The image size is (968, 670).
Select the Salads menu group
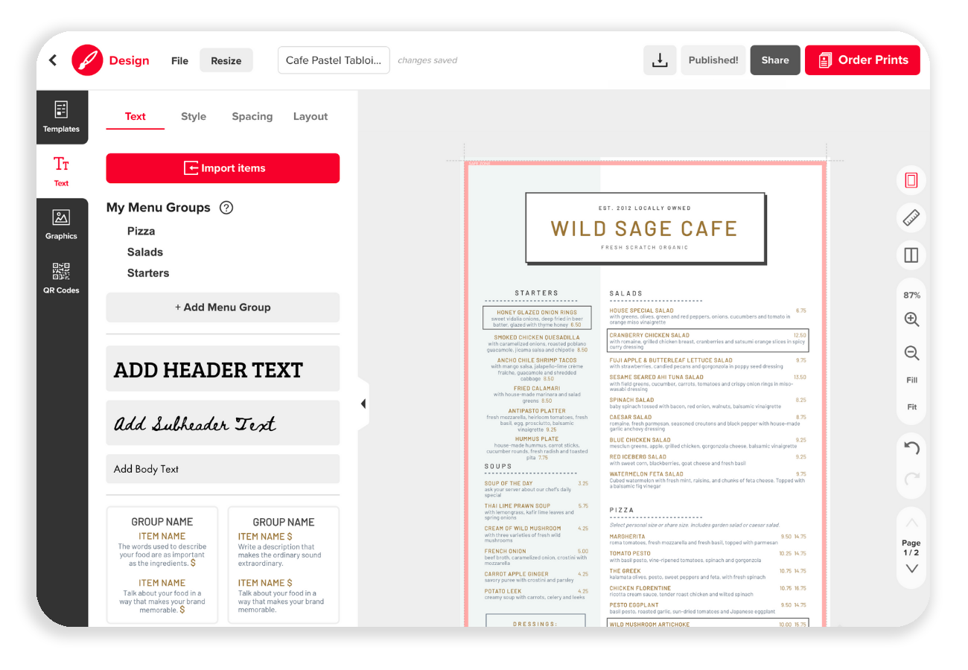pos(145,252)
